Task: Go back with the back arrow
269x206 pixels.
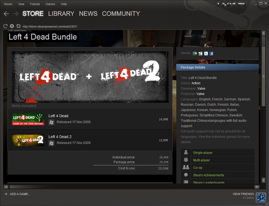Action: coord(6,14)
